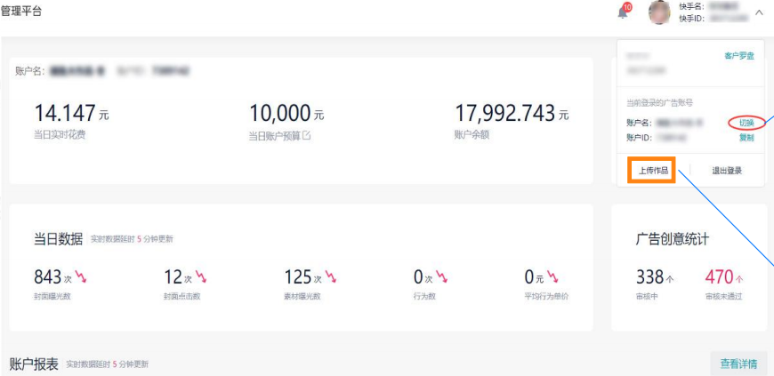Copy account ID with 复制 link
The height and width of the screenshot is (376, 774).
pos(746,138)
